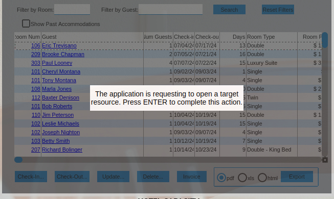This screenshot has width=334, height=199.
Task: Open guest link Betty Smith
Action: coord(56,141)
